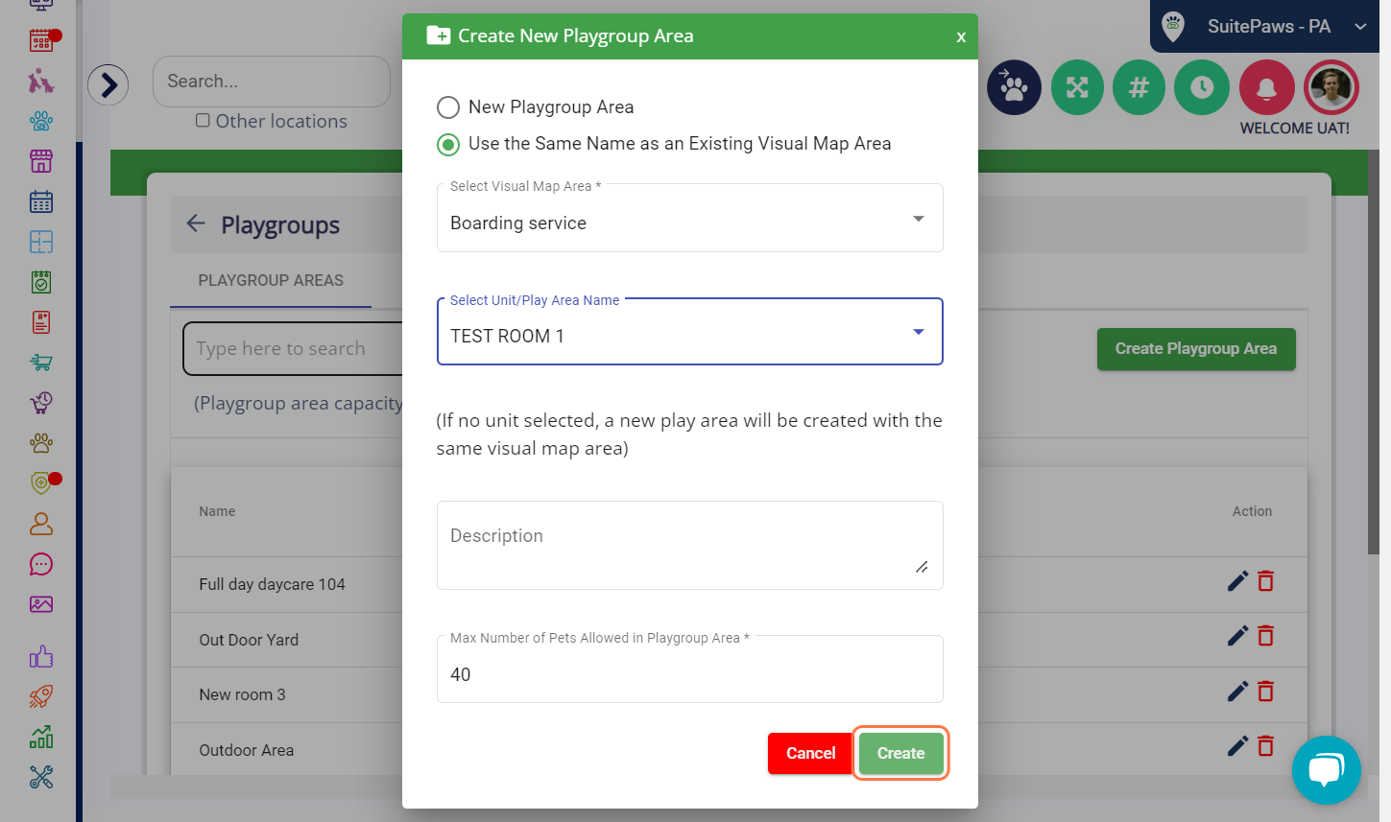This screenshot has height=822, width=1391.
Task: Open the Select Visual Map Area dropdown
Action: point(689,219)
